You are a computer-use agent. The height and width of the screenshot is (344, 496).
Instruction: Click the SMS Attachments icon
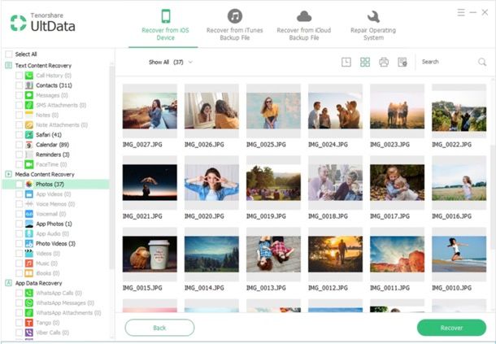[x=29, y=105]
